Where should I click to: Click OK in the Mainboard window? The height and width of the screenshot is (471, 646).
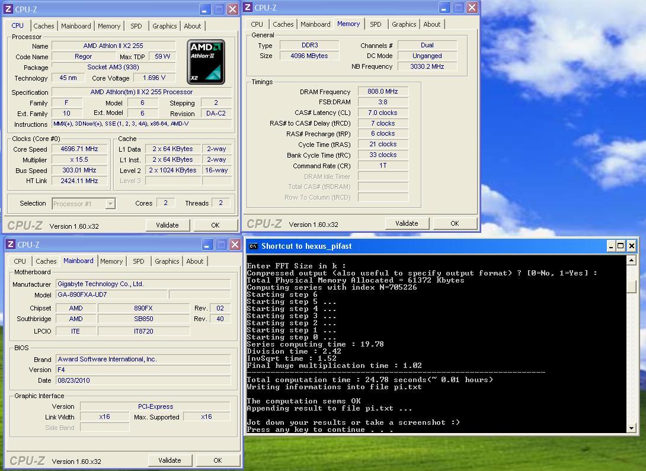(218, 460)
